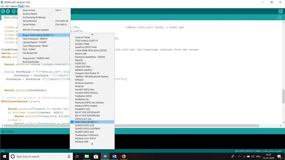This screenshot has width=285, height=160.
Task: Open the File menu
Action: click(x=2, y=6)
